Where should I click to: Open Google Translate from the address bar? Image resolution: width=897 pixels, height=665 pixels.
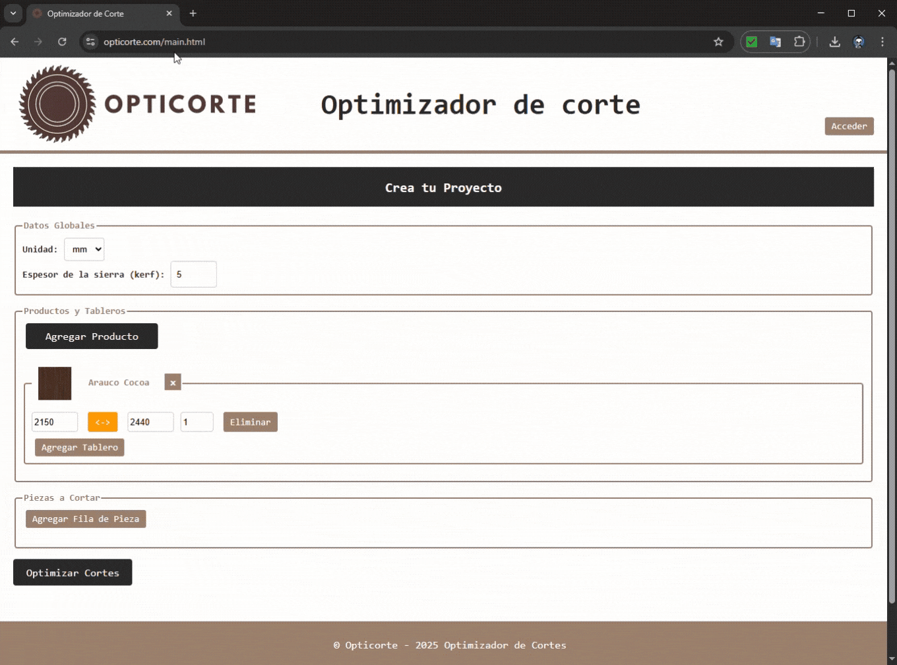click(775, 42)
